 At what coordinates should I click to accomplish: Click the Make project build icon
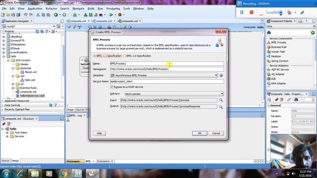pyautogui.click(x=86, y=15)
